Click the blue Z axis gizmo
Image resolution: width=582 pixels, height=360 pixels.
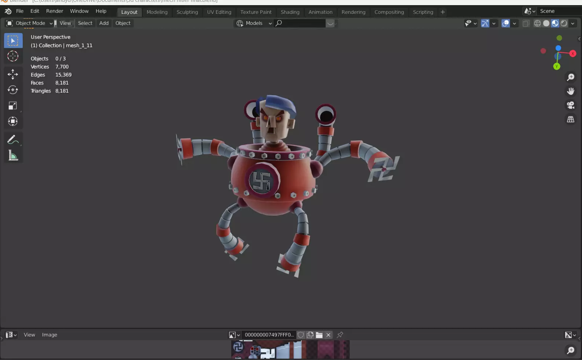(558, 48)
